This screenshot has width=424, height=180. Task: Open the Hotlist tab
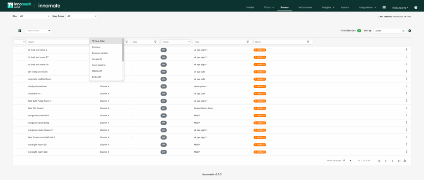tap(250, 7)
